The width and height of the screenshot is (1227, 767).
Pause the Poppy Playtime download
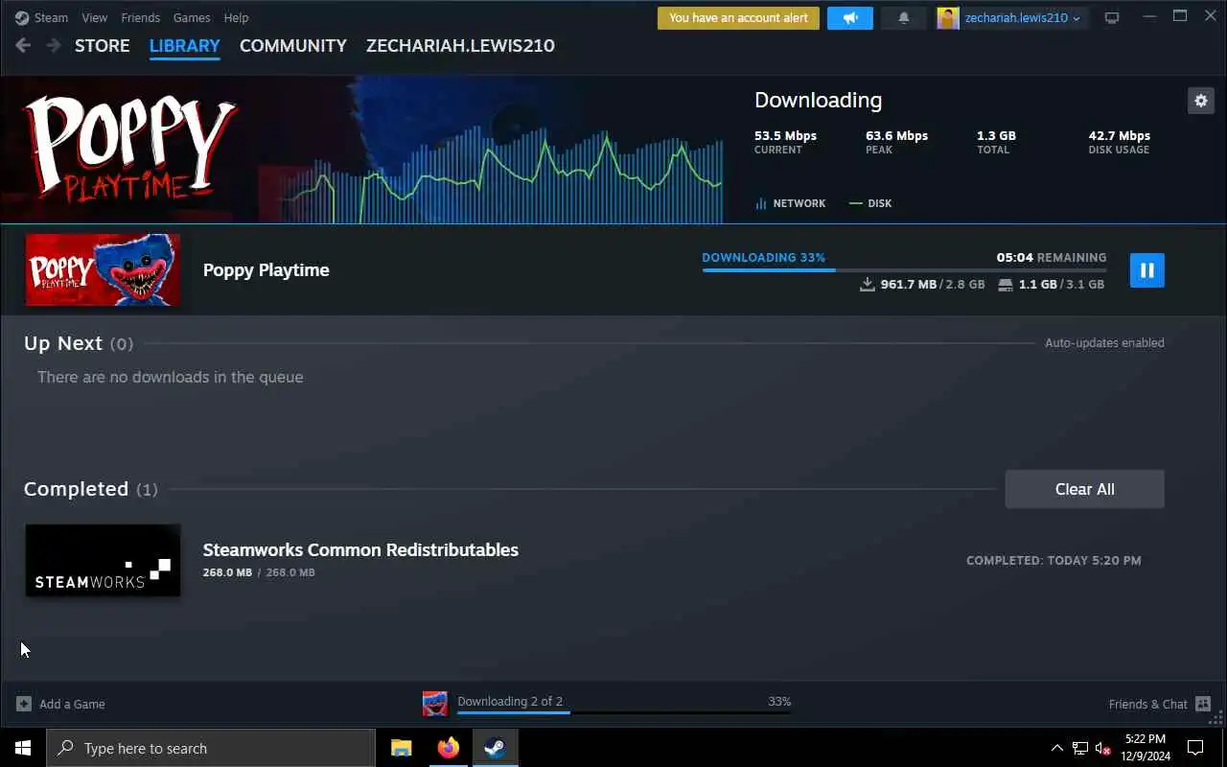point(1147,270)
